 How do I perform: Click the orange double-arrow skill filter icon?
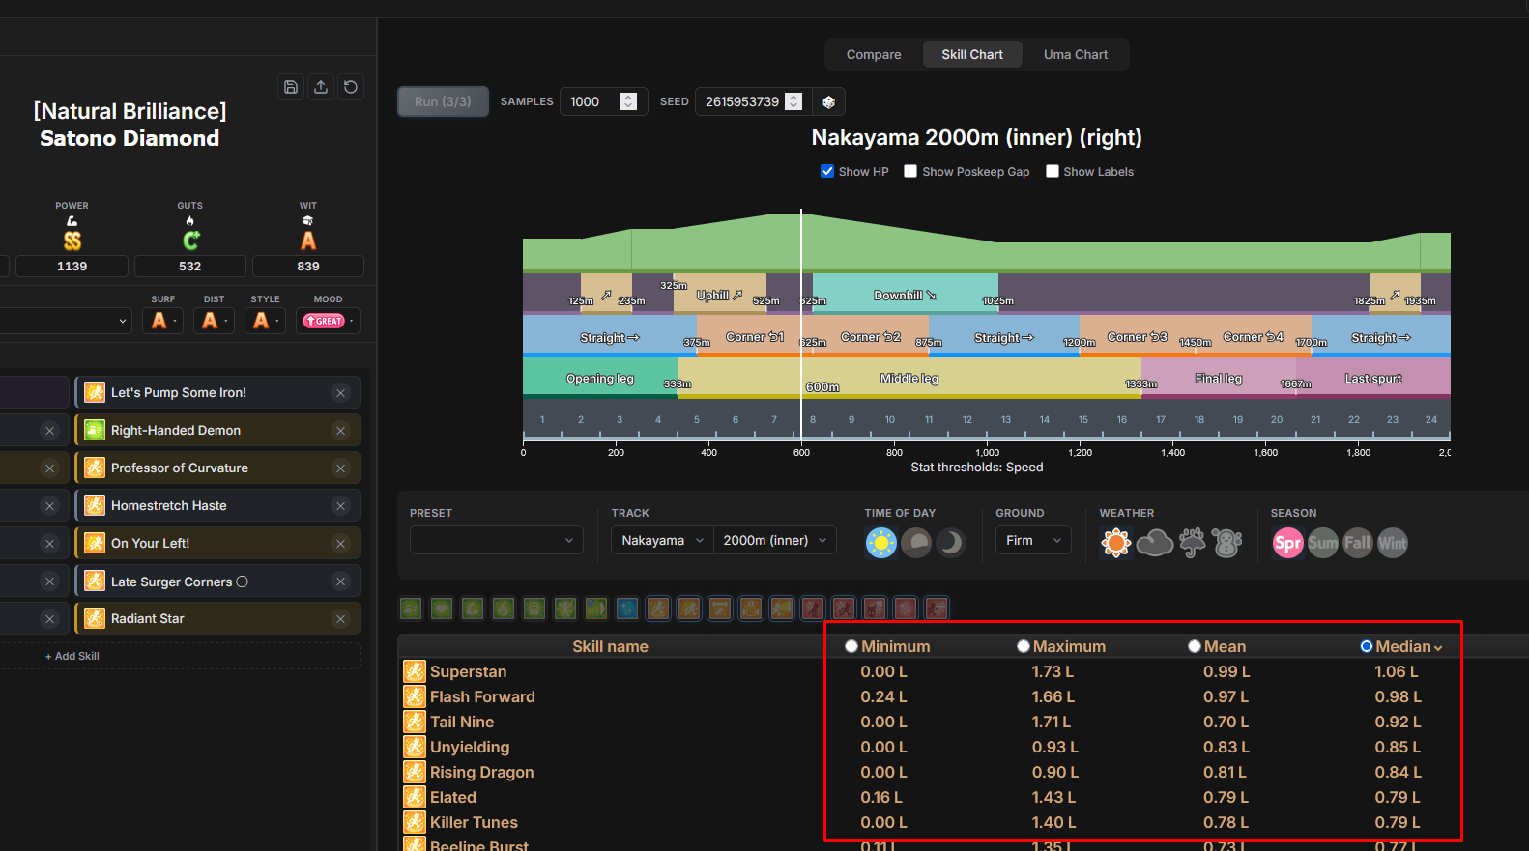coord(720,609)
